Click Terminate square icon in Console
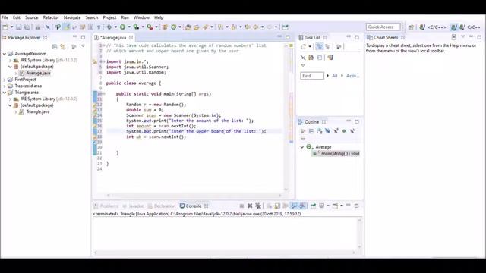The width and height of the screenshot is (486, 273). [241, 206]
